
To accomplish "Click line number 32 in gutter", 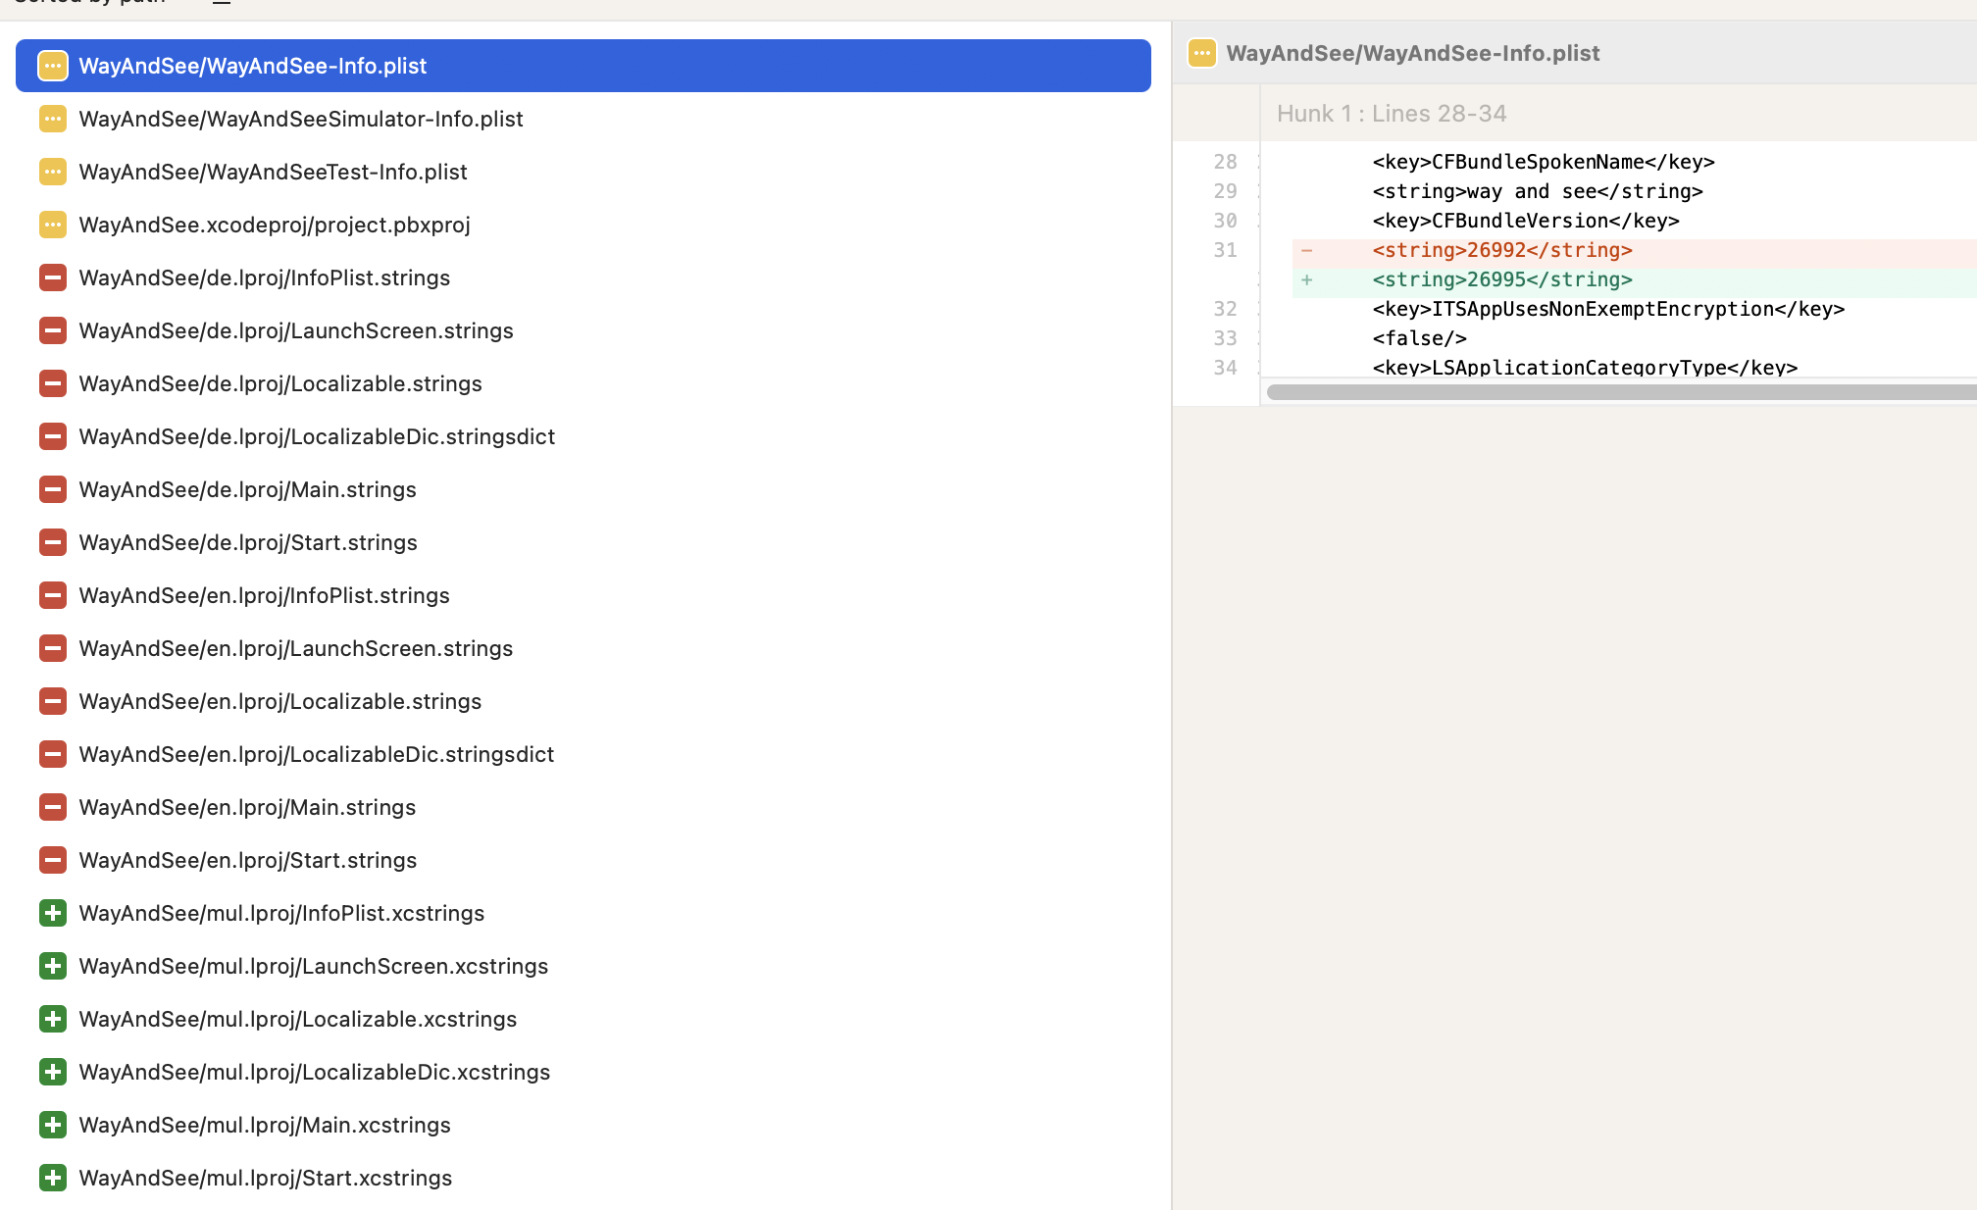I will tap(1224, 309).
